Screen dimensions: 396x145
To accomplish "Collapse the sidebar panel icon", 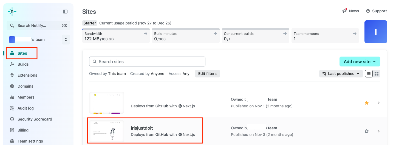I will click(65, 12).
